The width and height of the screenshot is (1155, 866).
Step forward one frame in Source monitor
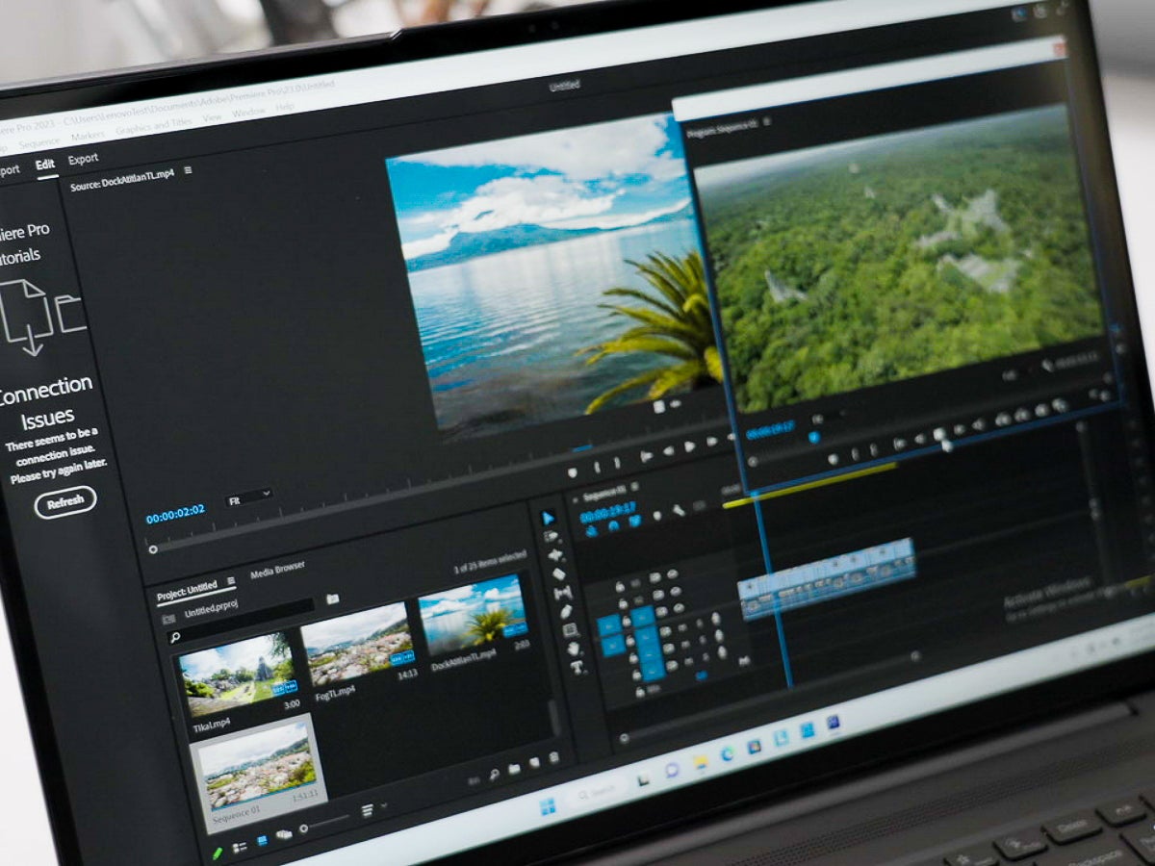712,442
